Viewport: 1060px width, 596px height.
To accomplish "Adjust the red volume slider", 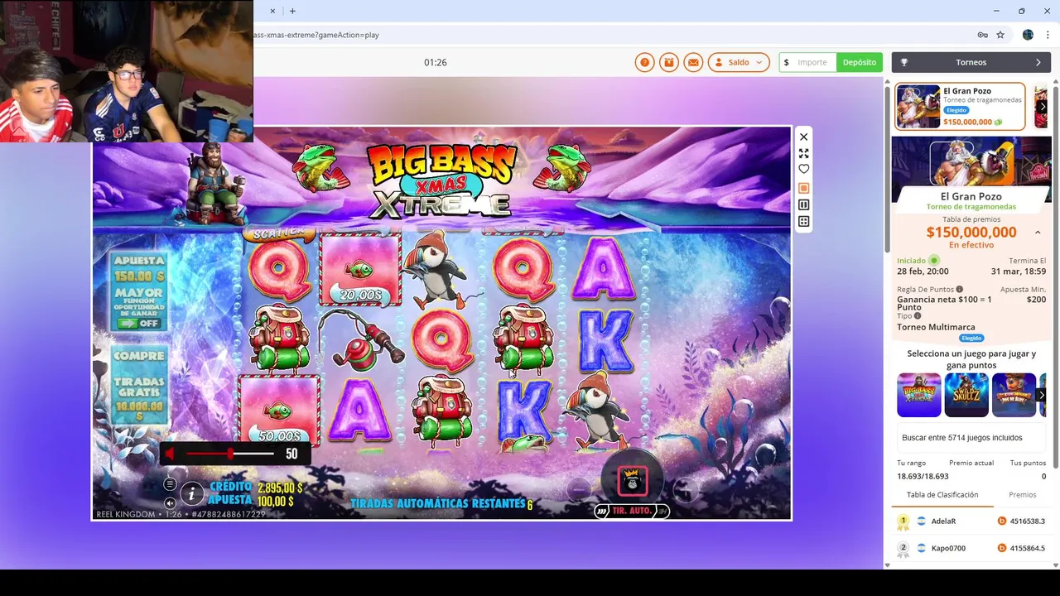I will (x=230, y=454).
